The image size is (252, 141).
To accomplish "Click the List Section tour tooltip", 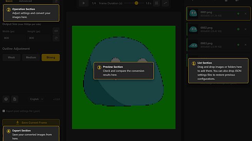I will (x=218, y=70).
